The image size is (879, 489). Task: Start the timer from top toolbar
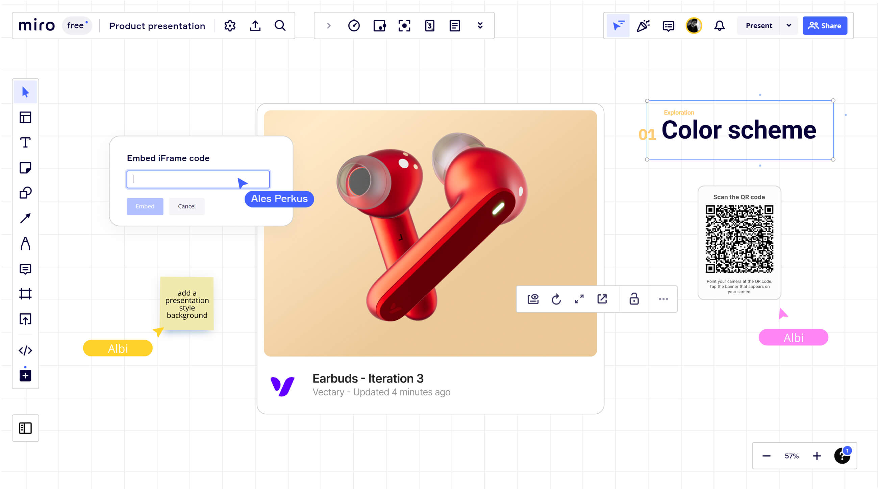pyautogui.click(x=354, y=26)
